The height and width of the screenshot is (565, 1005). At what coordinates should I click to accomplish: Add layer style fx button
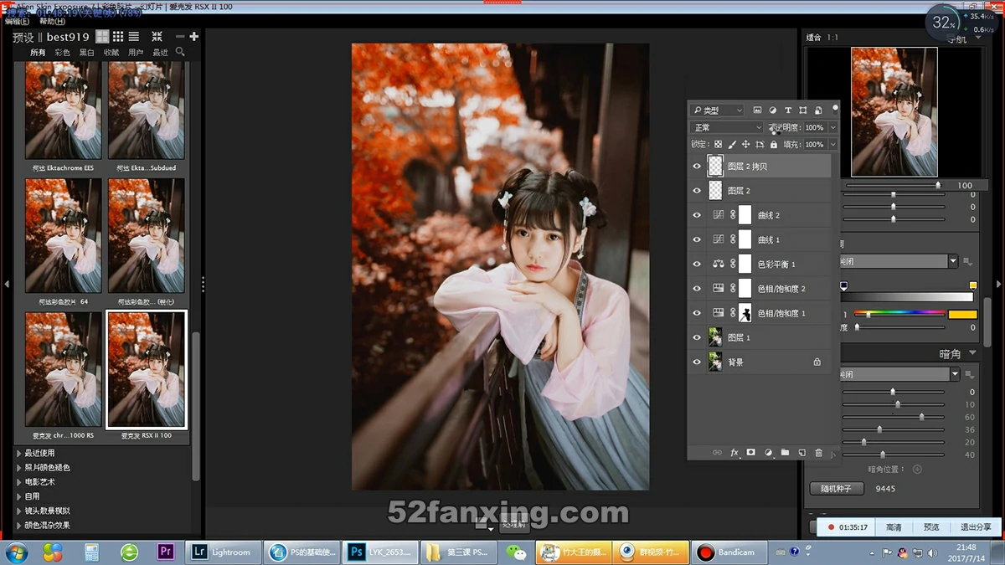[734, 453]
